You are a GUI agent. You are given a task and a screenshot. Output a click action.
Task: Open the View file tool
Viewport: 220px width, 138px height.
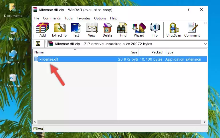pyautogui.click(x=92, y=30)
